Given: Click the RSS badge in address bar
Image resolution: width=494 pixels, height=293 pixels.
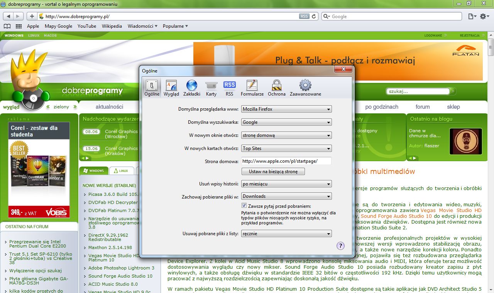Looking at the screenshot, I should click(x=304, y=16).
